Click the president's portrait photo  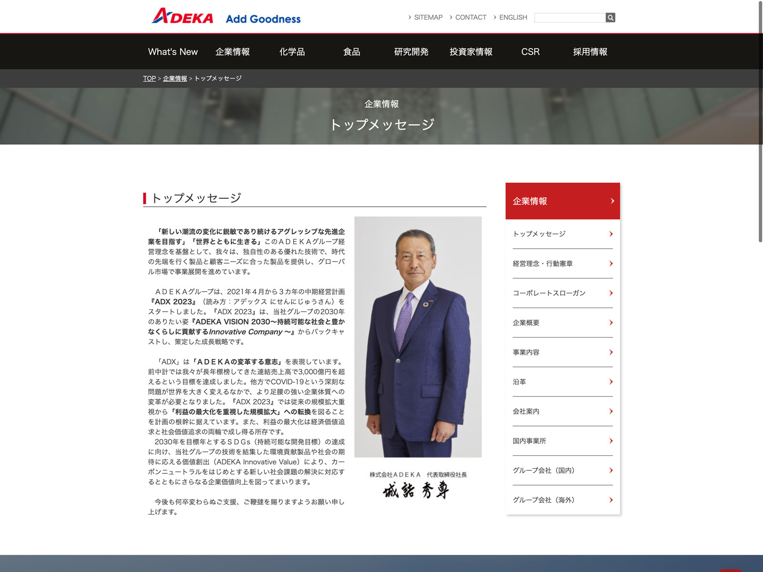pyautogui.click(x=418, y=337)
